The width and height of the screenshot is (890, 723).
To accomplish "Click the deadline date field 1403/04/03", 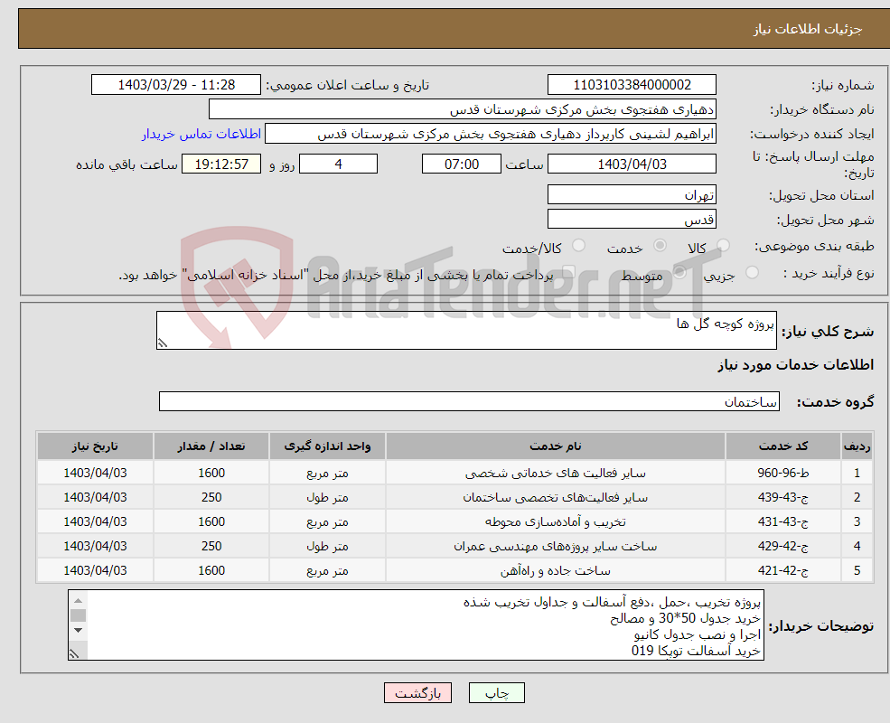I will click(632, 164).
